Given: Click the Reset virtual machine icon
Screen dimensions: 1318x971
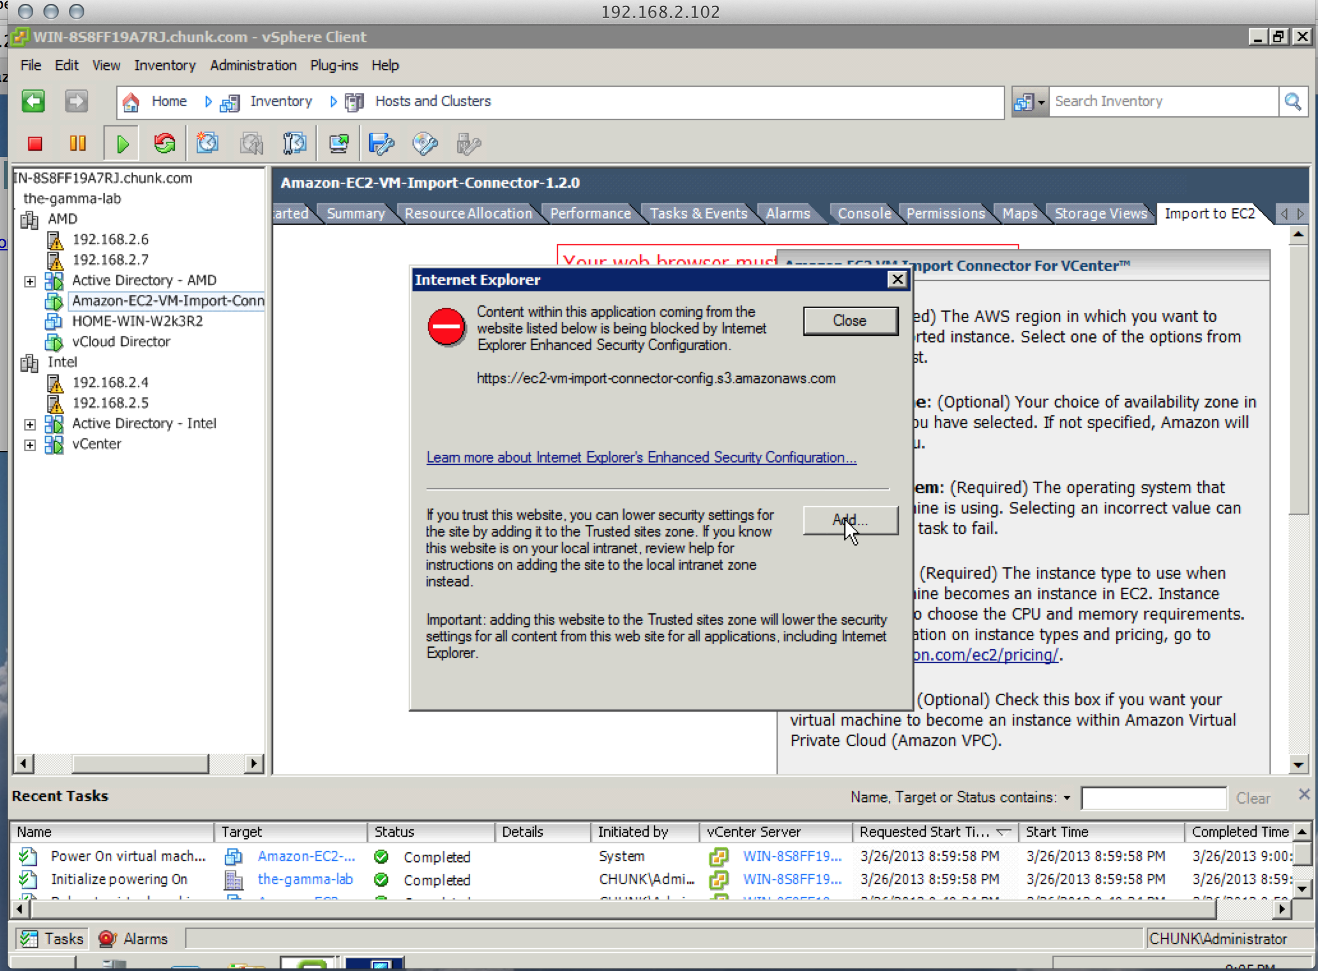Looking at the screenshot, I should tap(165, 144).
